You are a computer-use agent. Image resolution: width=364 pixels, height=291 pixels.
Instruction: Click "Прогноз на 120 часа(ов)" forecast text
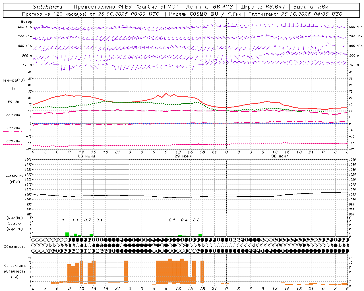click(x=55, y=14)
